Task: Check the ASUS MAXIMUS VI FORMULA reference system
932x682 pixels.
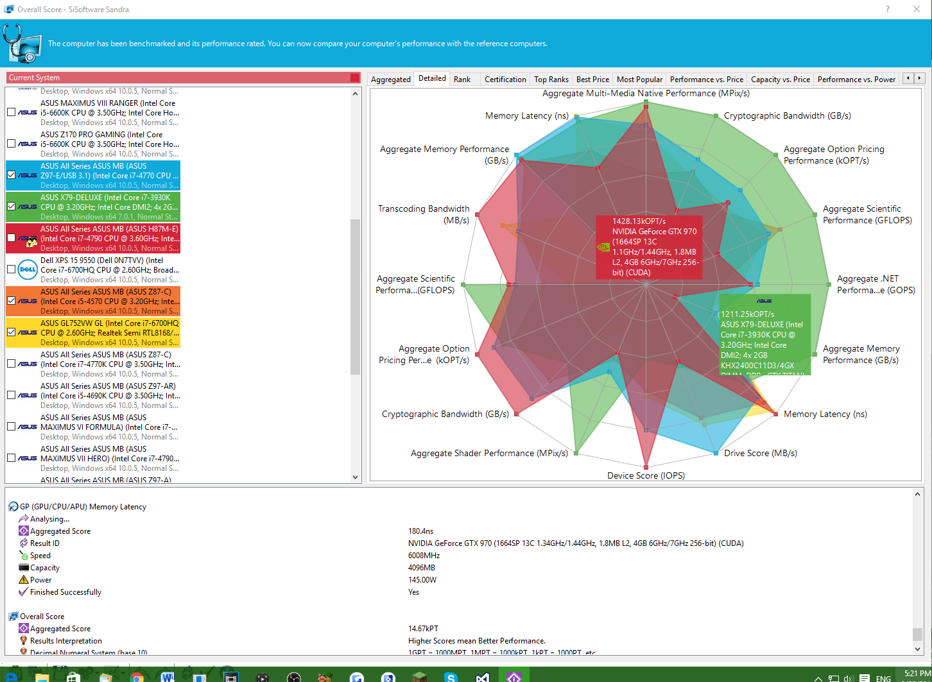Action: click(11, 427)
